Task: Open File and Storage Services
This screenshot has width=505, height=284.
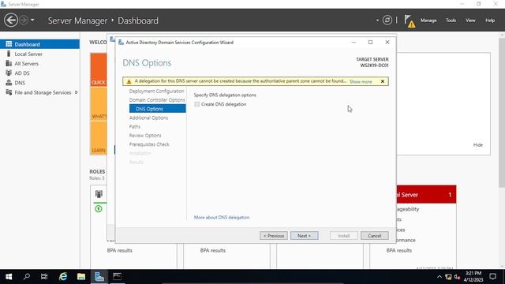Action: (43, 92)
